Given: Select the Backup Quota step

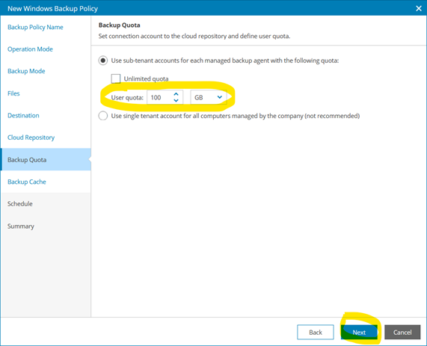Looking at the screenshot, I should 46,159.
